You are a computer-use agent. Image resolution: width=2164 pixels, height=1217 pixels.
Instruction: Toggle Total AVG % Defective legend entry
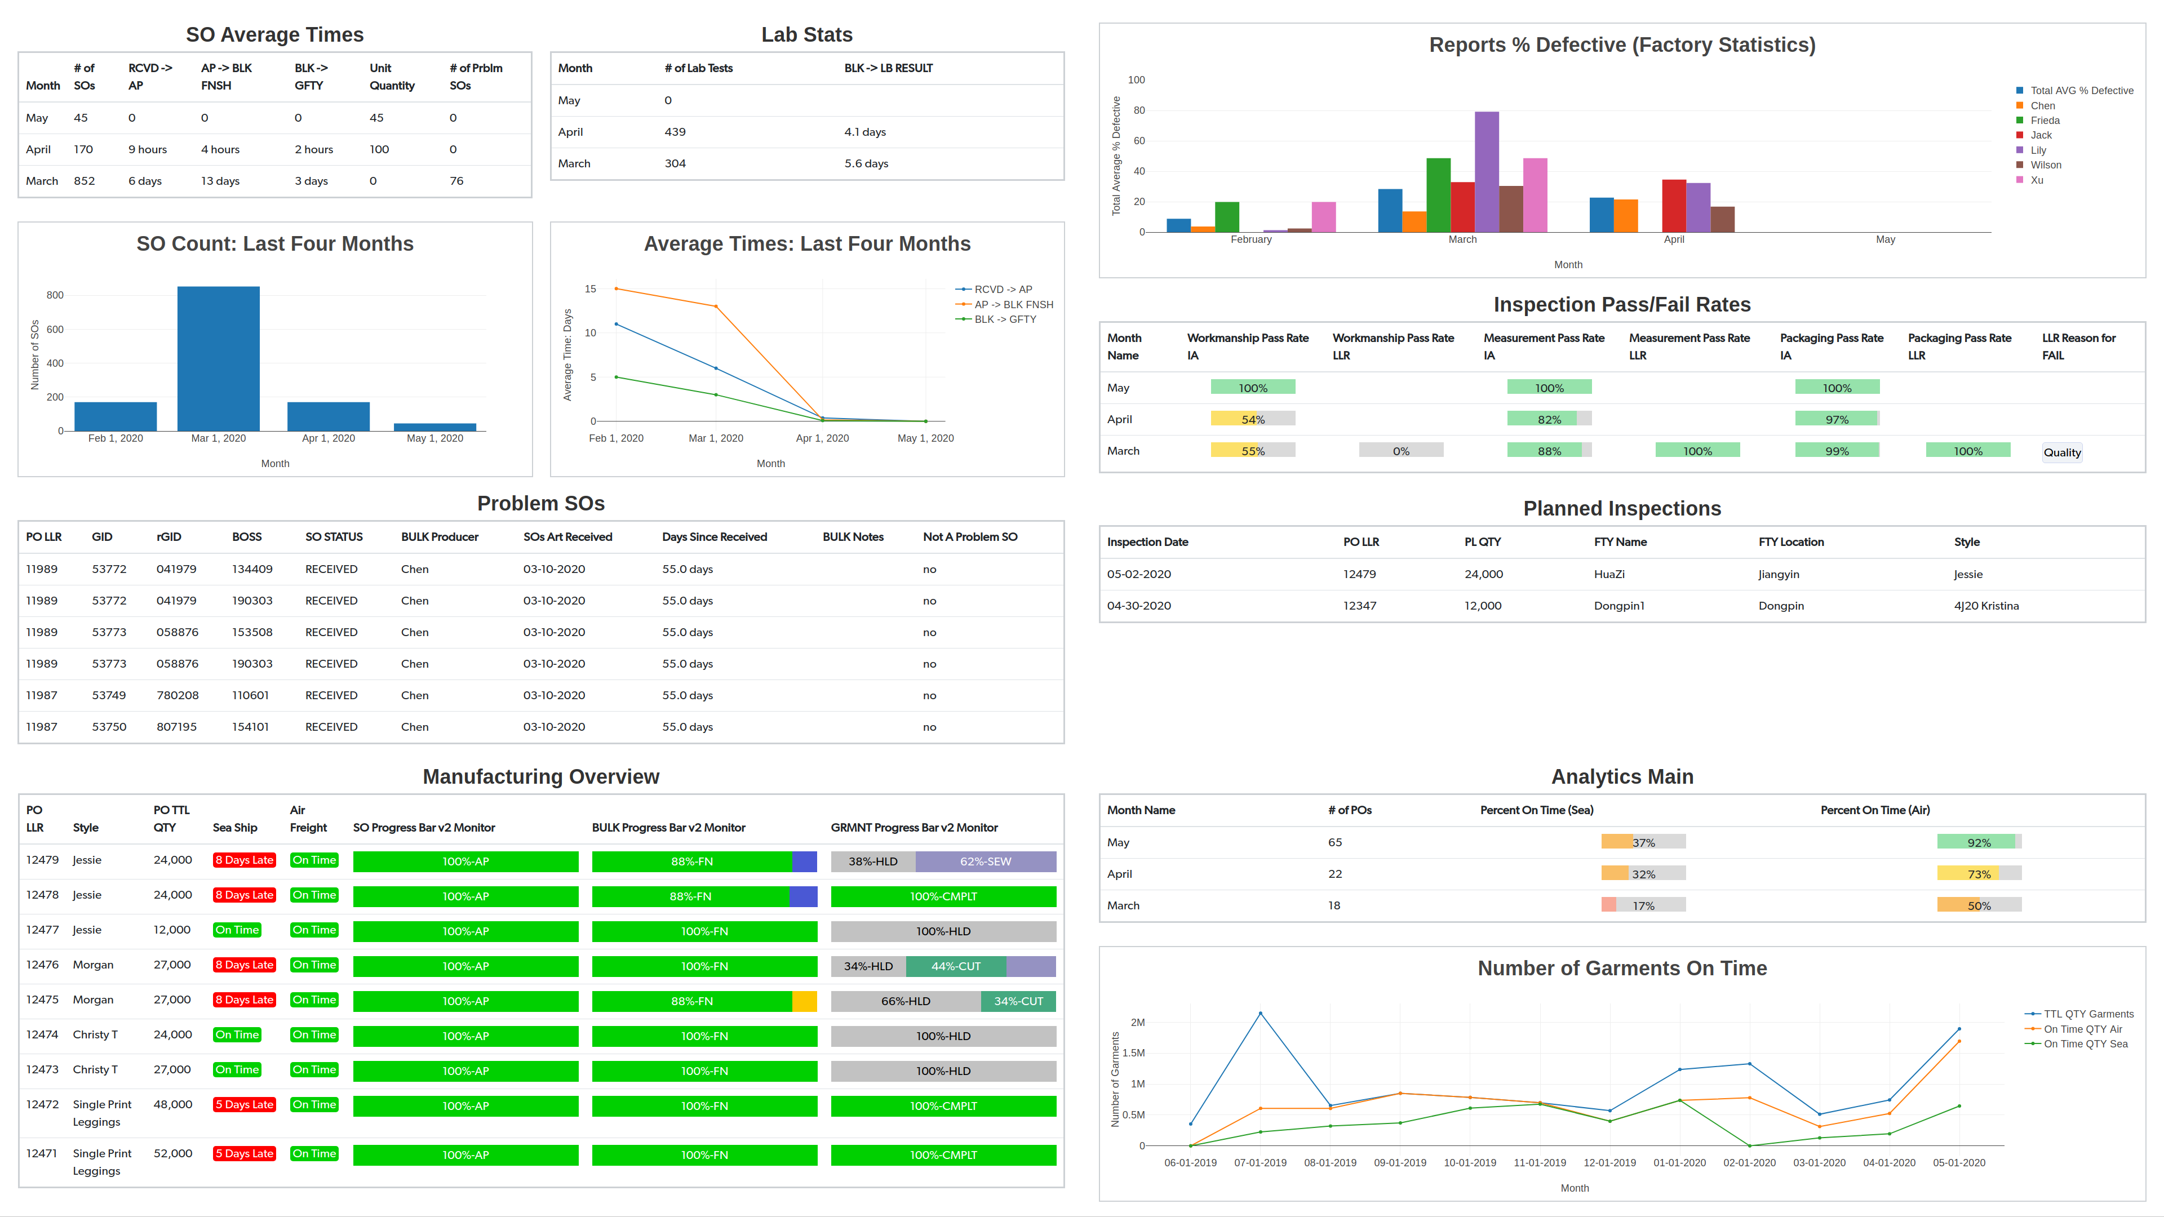click(x=2081, y=91)
